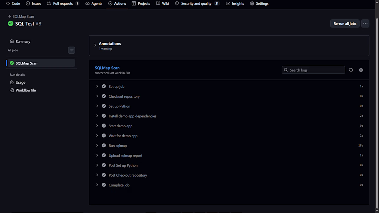Open Workflow file from sidebar

point(23,90)
